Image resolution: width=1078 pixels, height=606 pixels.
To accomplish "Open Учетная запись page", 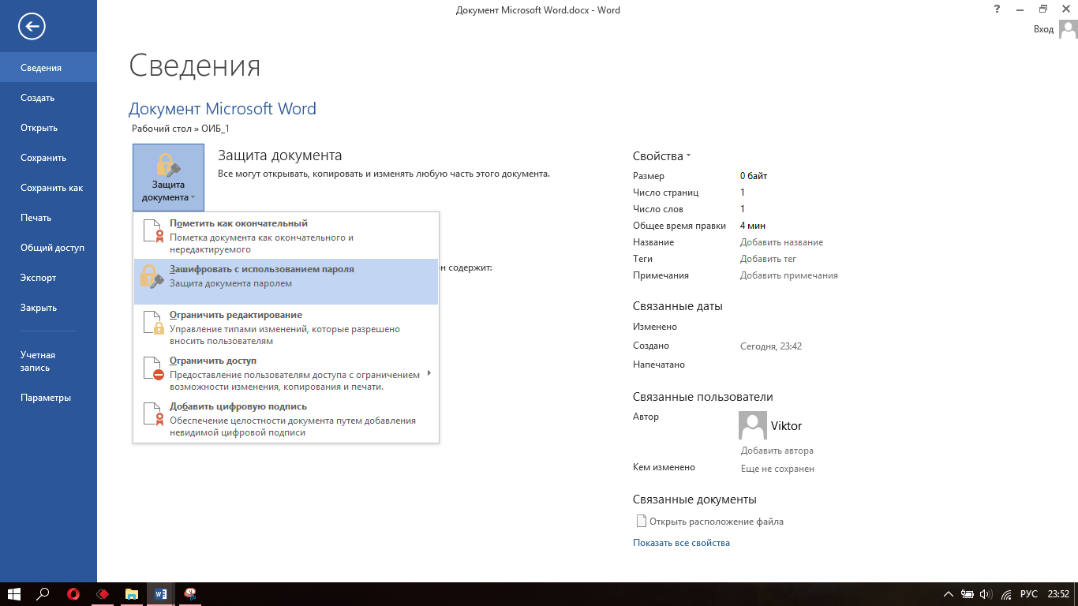I will [x=48, y=361].
